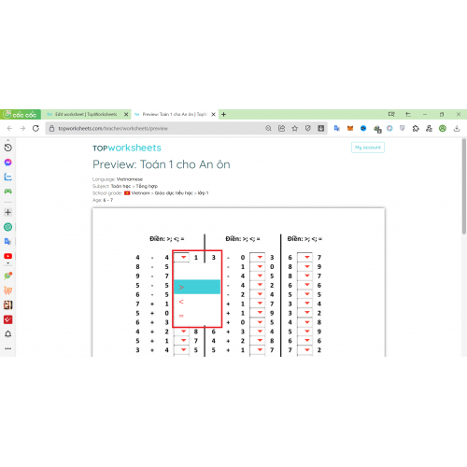This screenshot has width=467, height=467.
Task: Open Zalo in the browser sidebar
Action: point(8,177)
